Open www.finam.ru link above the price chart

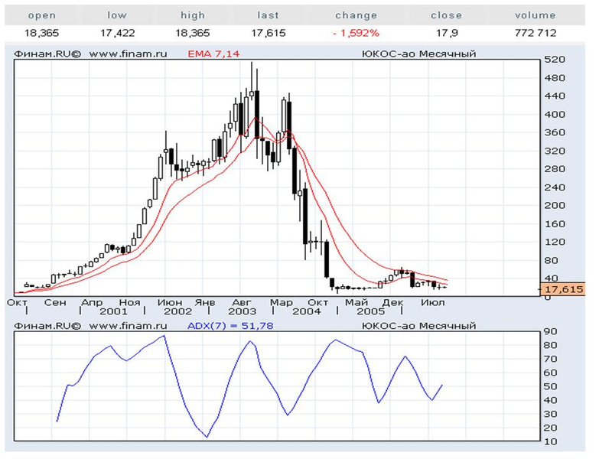click(x=129, y=54)
